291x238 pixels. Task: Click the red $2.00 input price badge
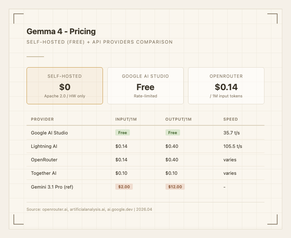point(124,187)
